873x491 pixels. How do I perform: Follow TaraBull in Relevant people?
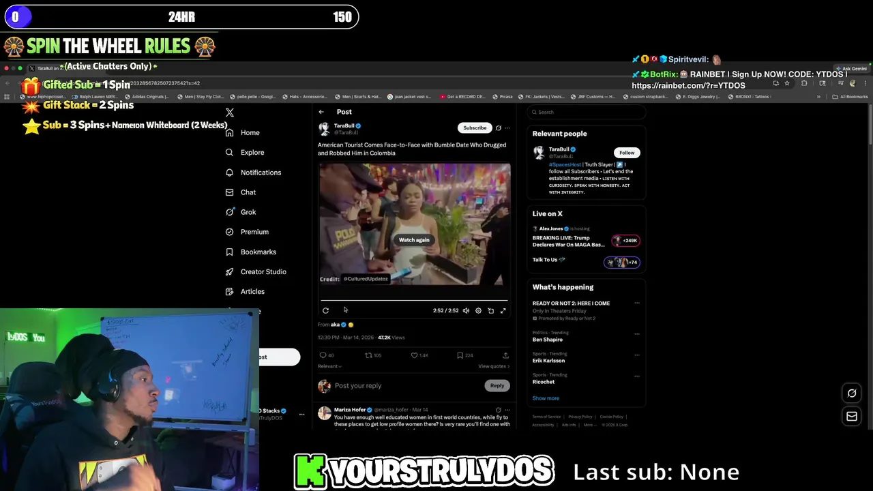click(627, 153)
